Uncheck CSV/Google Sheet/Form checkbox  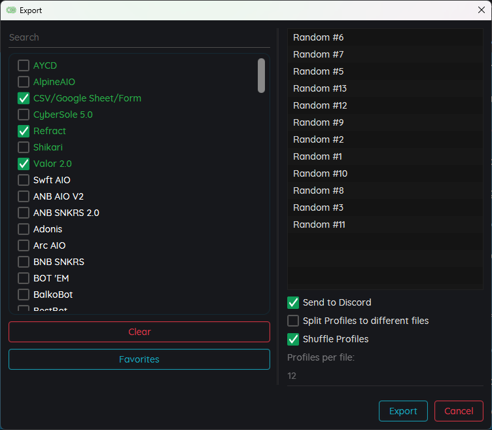[x=24, y=98]
